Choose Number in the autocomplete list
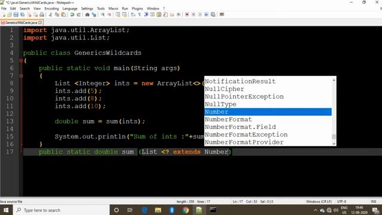This screenshot has width=382, height=215. (x=268, y=112)
